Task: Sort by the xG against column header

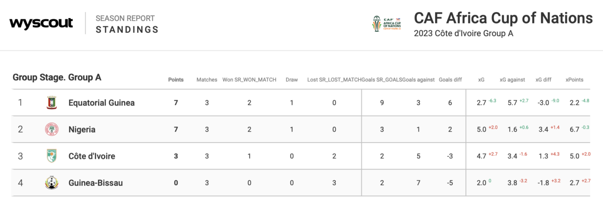Action: point(512,80)
